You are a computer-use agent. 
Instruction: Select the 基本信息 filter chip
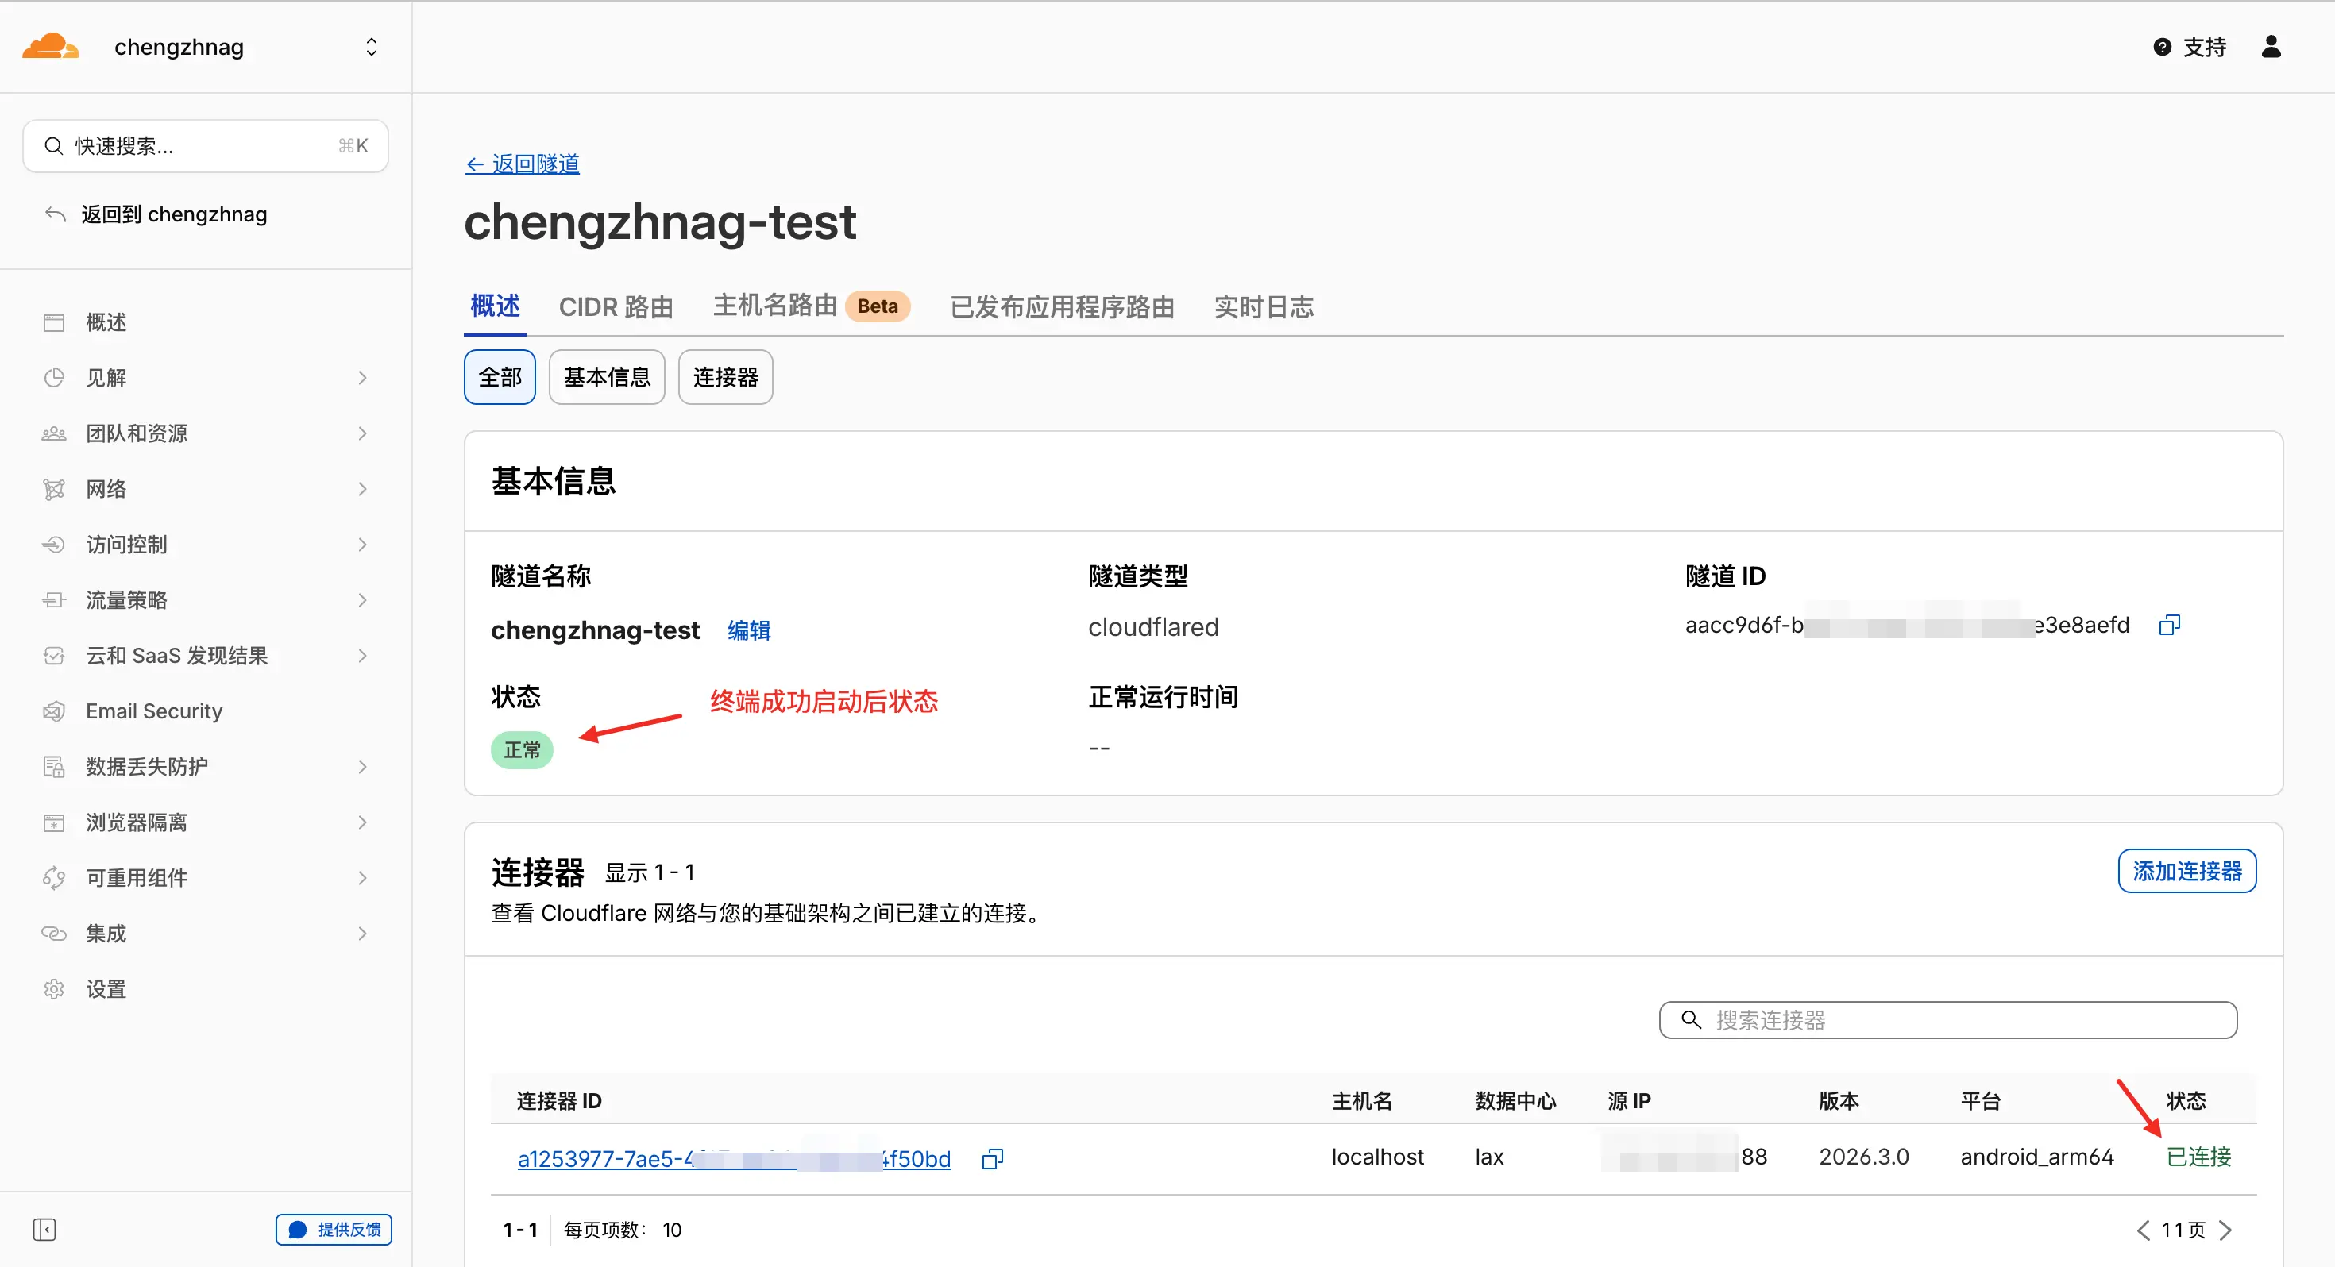coord(607,377)
